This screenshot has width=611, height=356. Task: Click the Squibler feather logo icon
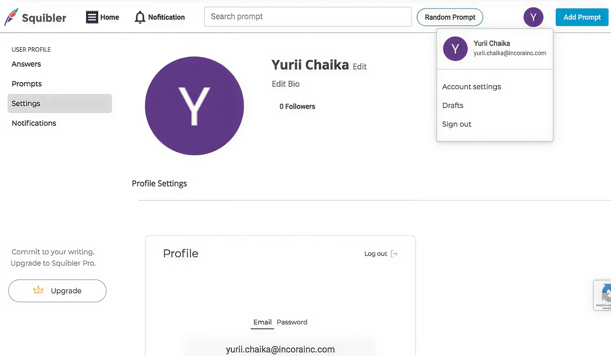pyautogui.click(x=11, y=17)
